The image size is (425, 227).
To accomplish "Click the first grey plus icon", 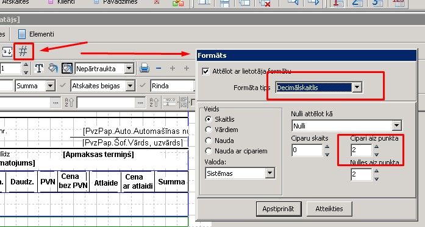I will click(173, 68).
